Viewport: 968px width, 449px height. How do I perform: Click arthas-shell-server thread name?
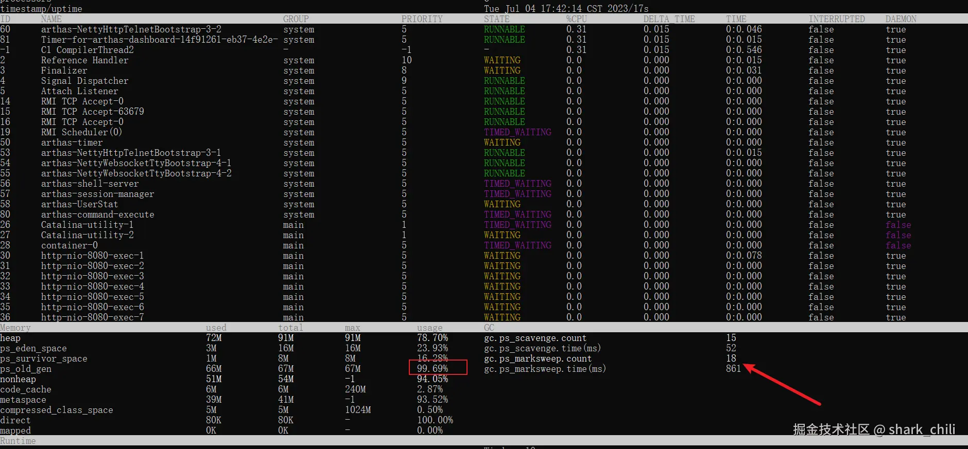(x=90, y=184)
